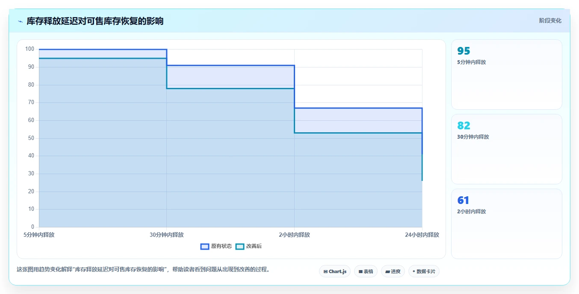Toggle the 改善后 legend series
The image size is (579, 294).
click(x=249, y=246)
